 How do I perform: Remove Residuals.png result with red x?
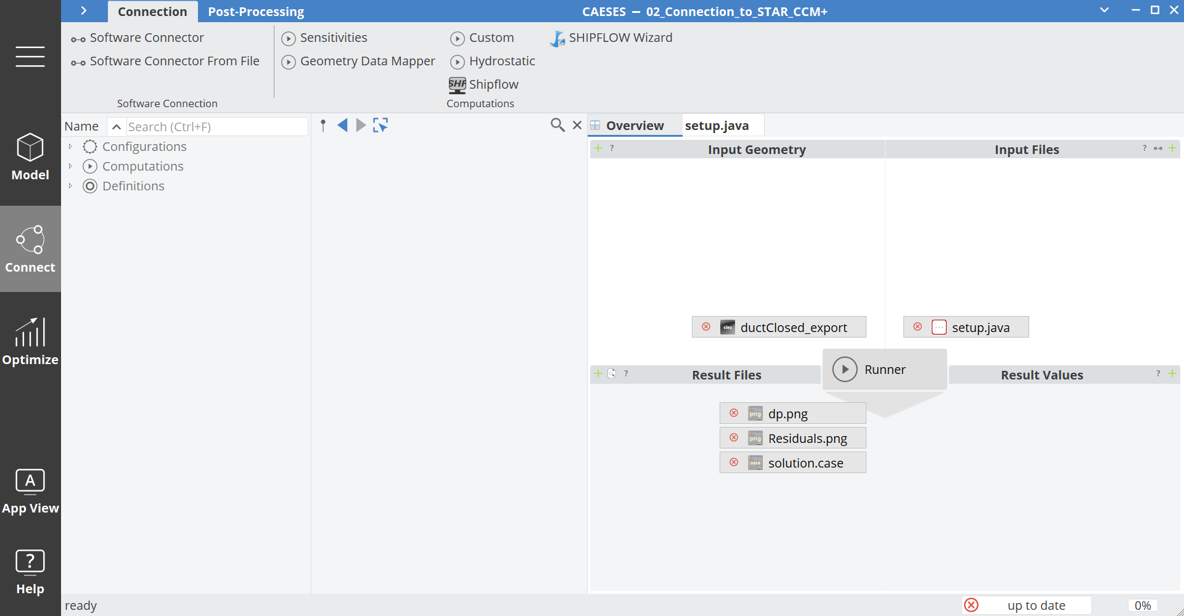click(x=734, y=437)
